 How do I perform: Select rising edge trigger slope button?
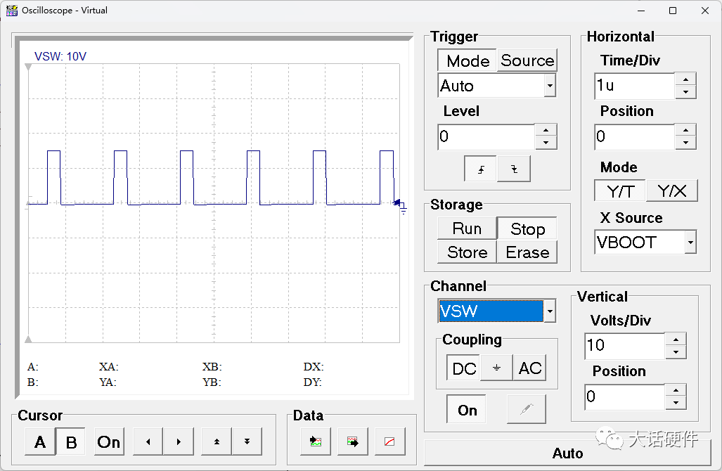click(x=480, y=169)
